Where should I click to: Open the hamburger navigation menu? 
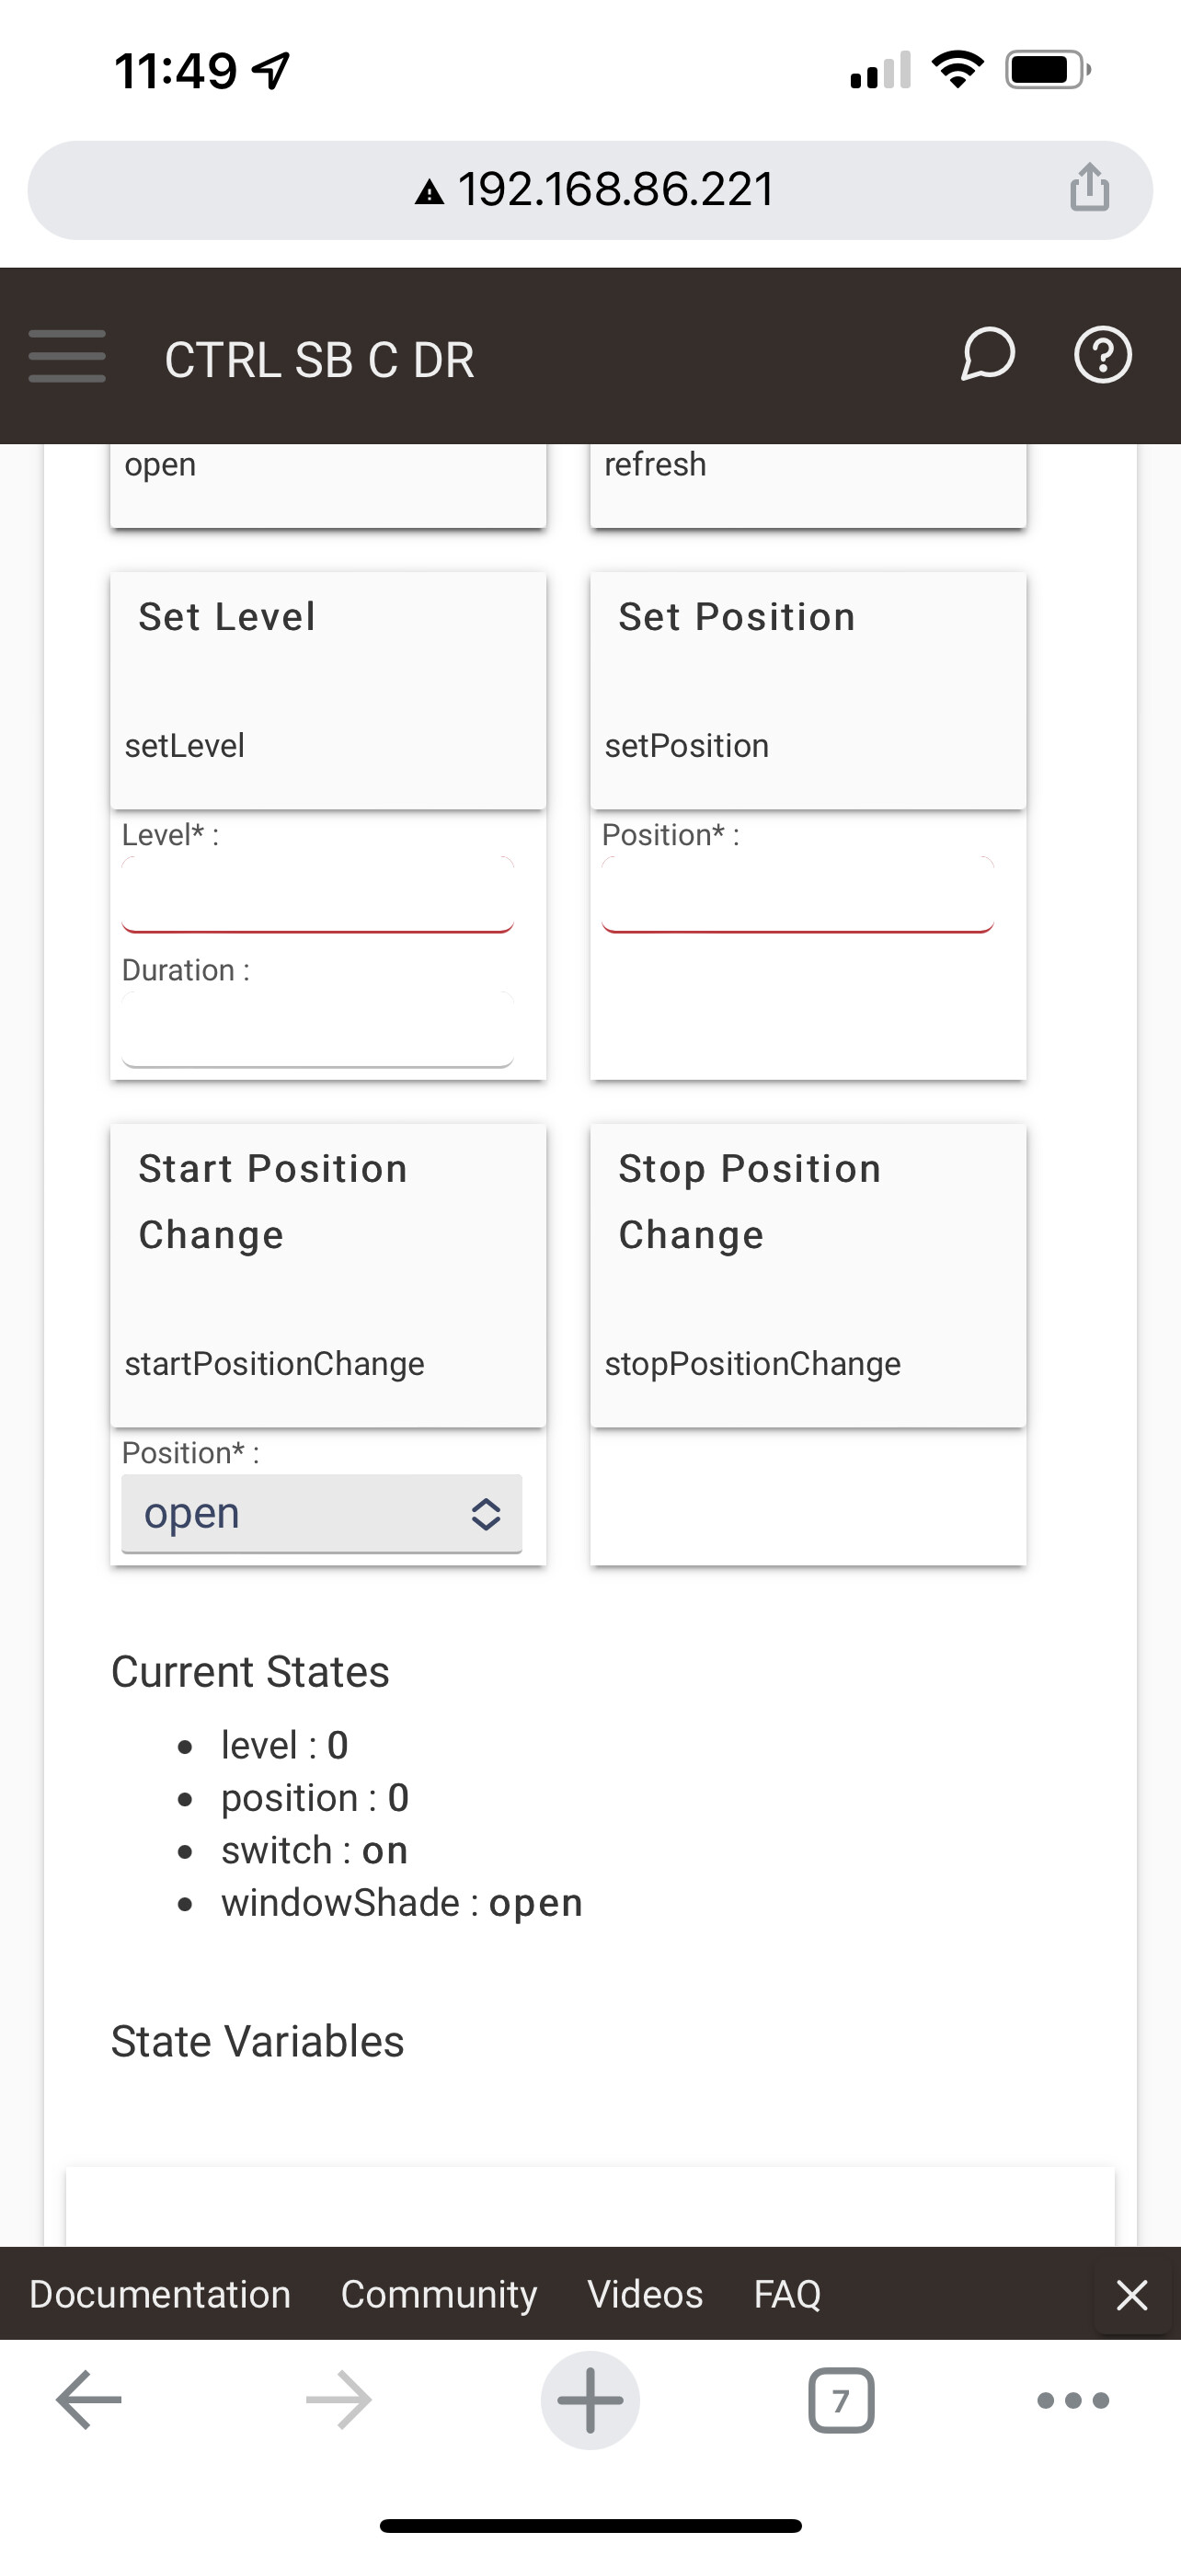(x=66, y=356)
